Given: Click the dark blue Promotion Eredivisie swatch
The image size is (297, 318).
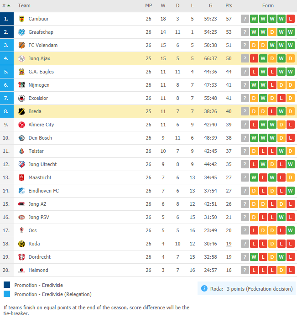Looking at the screenshot, I should pos(7,285).
